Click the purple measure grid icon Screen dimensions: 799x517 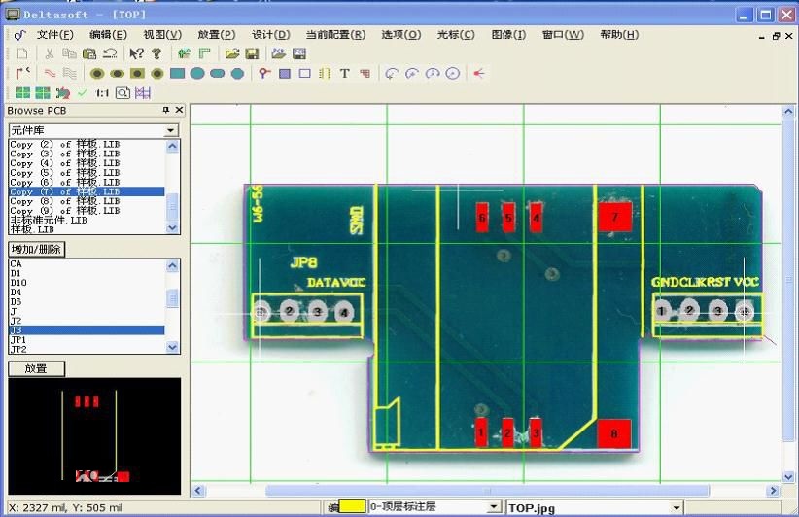(143, 93)
